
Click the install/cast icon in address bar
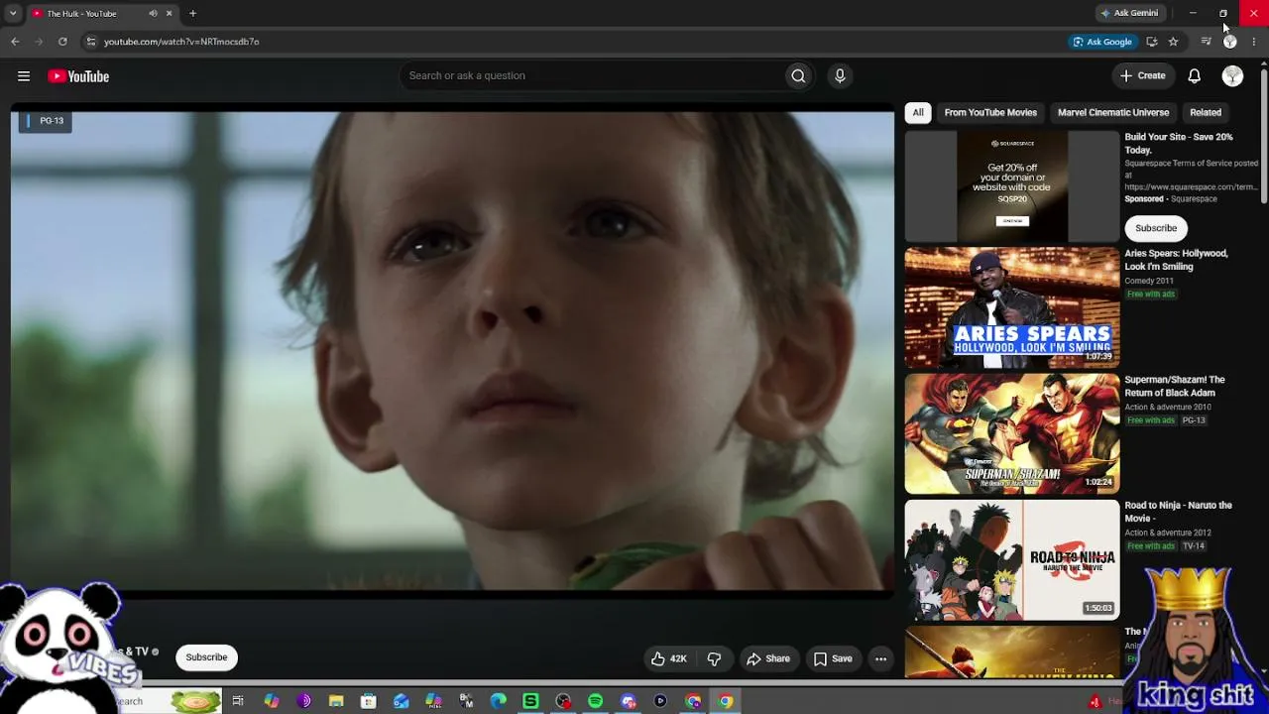[x=1151, y=42]
